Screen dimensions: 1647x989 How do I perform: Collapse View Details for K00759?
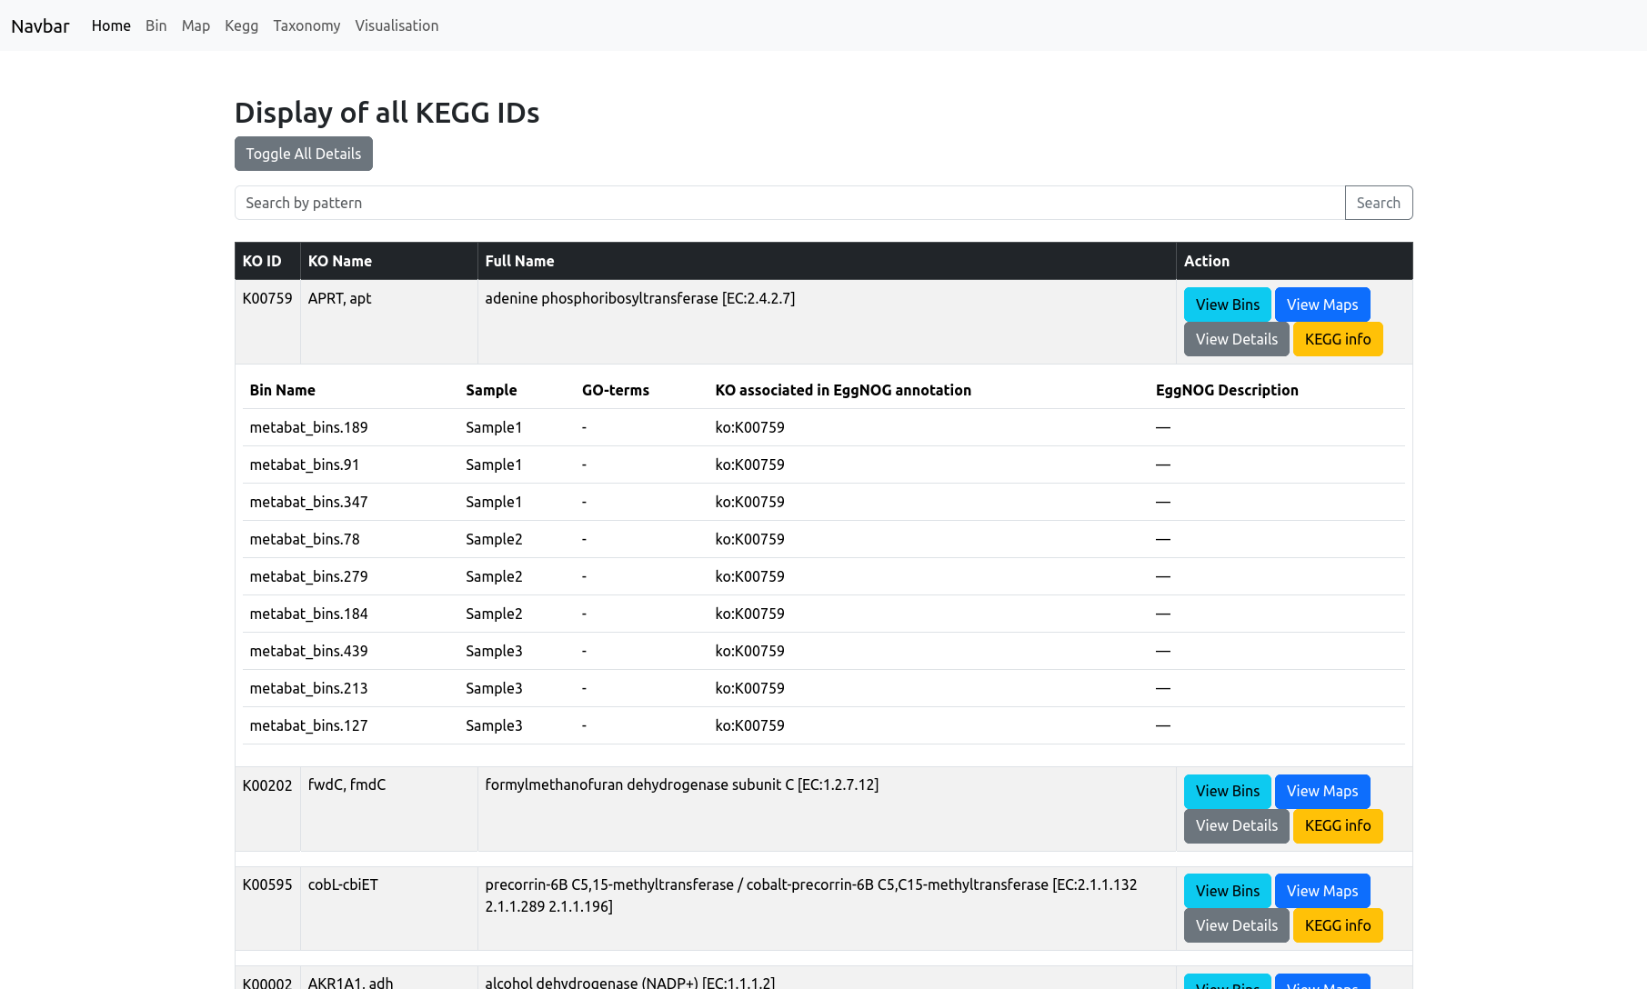click(x=1236, y=339)
